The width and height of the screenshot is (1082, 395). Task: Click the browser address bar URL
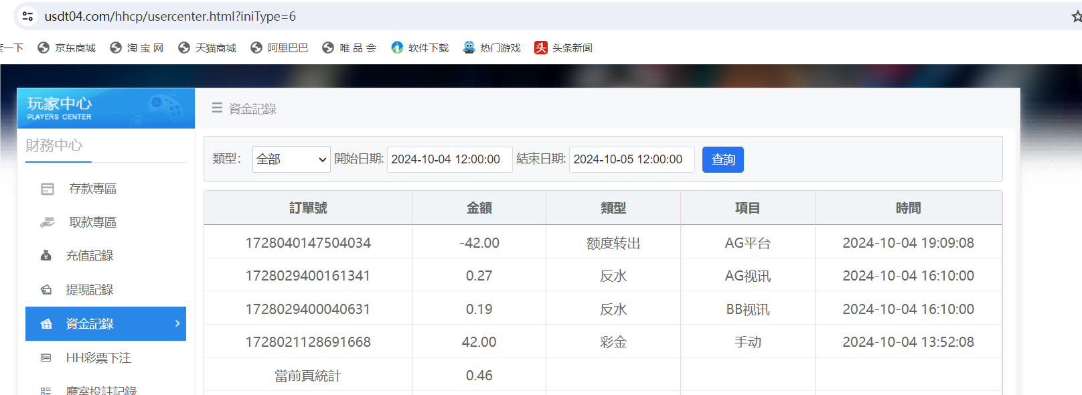170,16
